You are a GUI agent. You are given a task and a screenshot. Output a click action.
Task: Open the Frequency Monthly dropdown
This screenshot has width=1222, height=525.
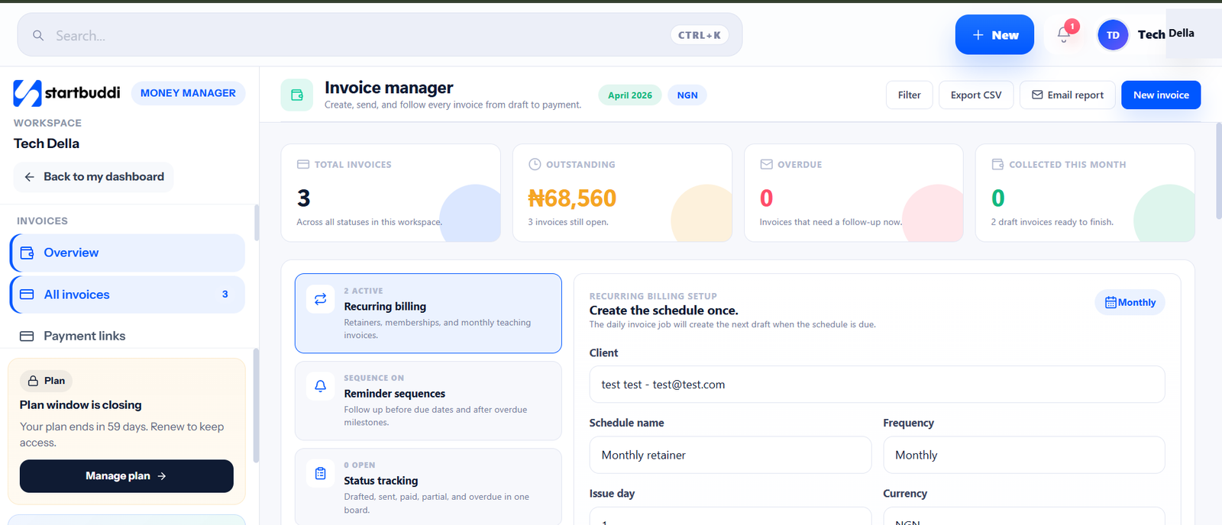point(1023,455)
